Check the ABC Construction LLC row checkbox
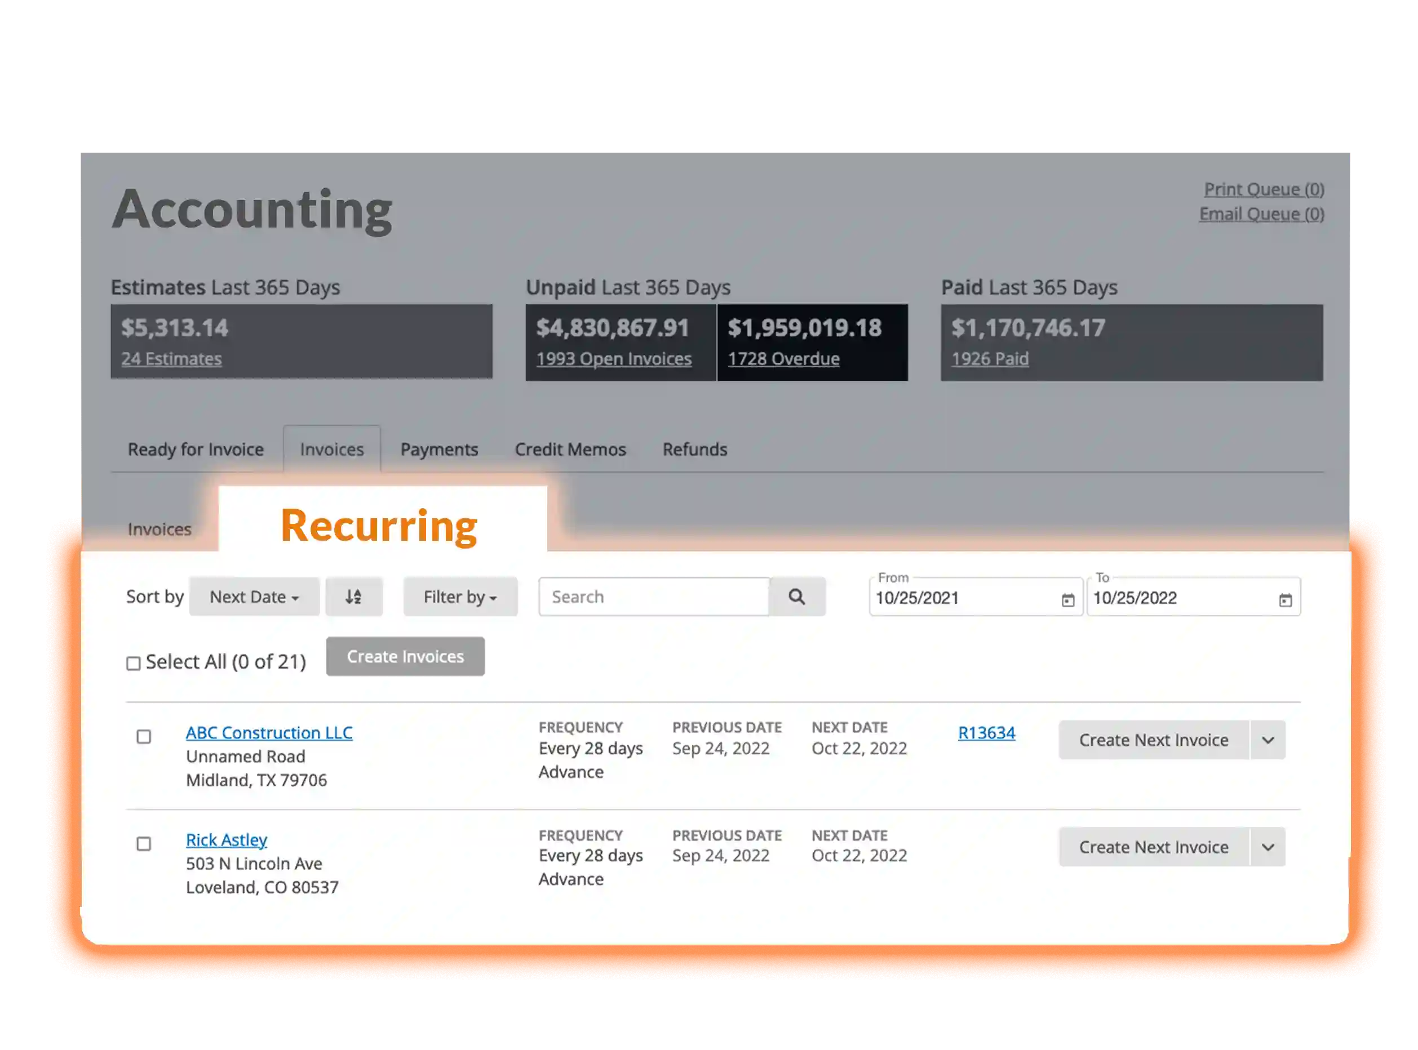The height and width of the screenshot is (1050, 1418). click(x=144, y=736)
